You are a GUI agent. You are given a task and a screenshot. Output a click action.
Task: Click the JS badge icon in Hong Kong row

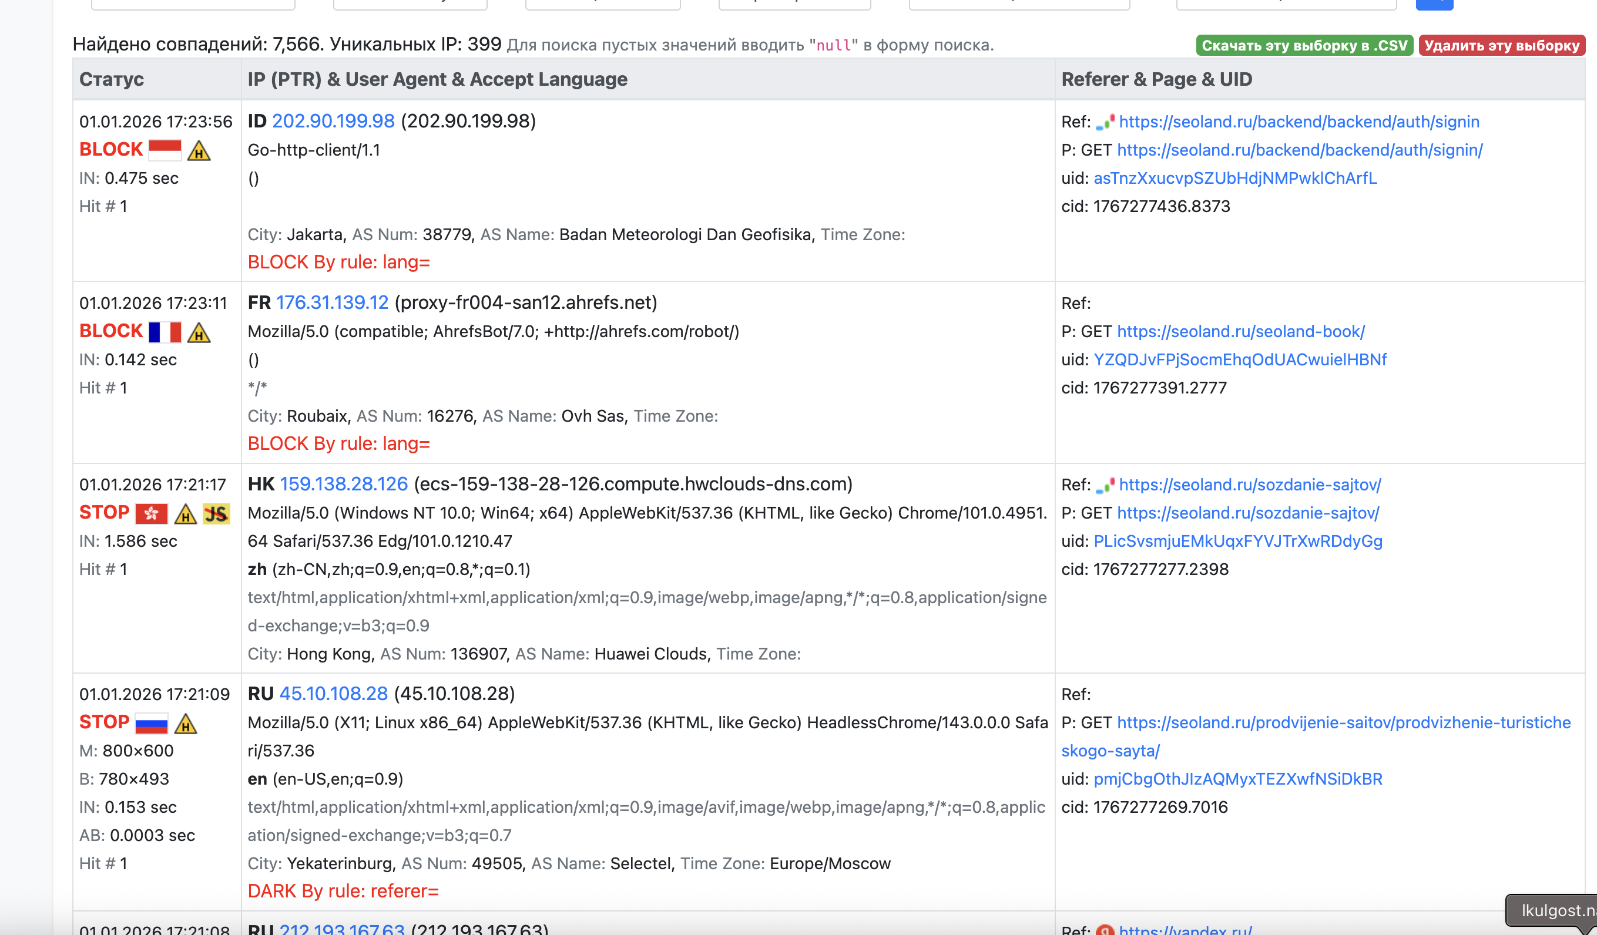pos(216,513)
